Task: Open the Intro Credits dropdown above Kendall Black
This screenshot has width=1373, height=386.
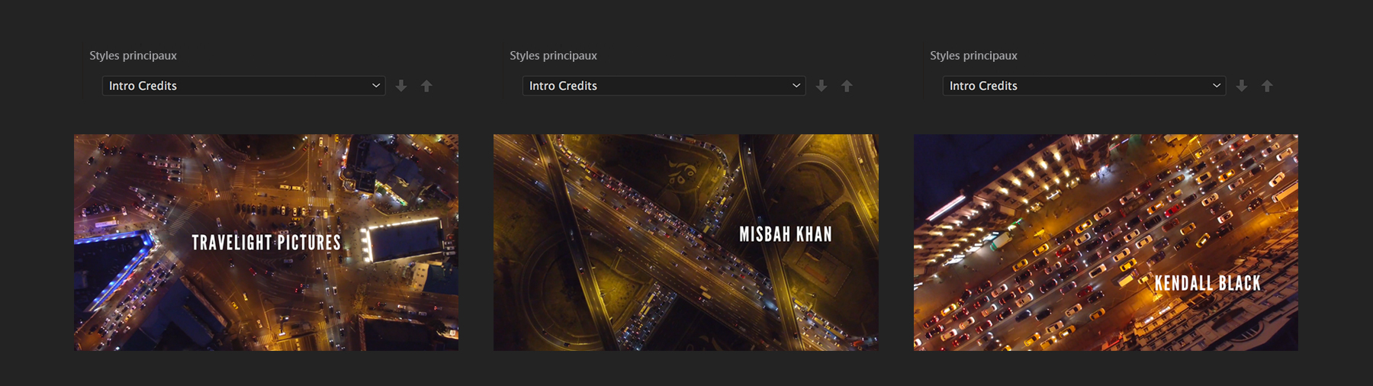Action: click(1084, 85)
